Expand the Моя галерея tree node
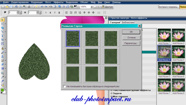Screen dimensions: 186x105 pos(111,97)
